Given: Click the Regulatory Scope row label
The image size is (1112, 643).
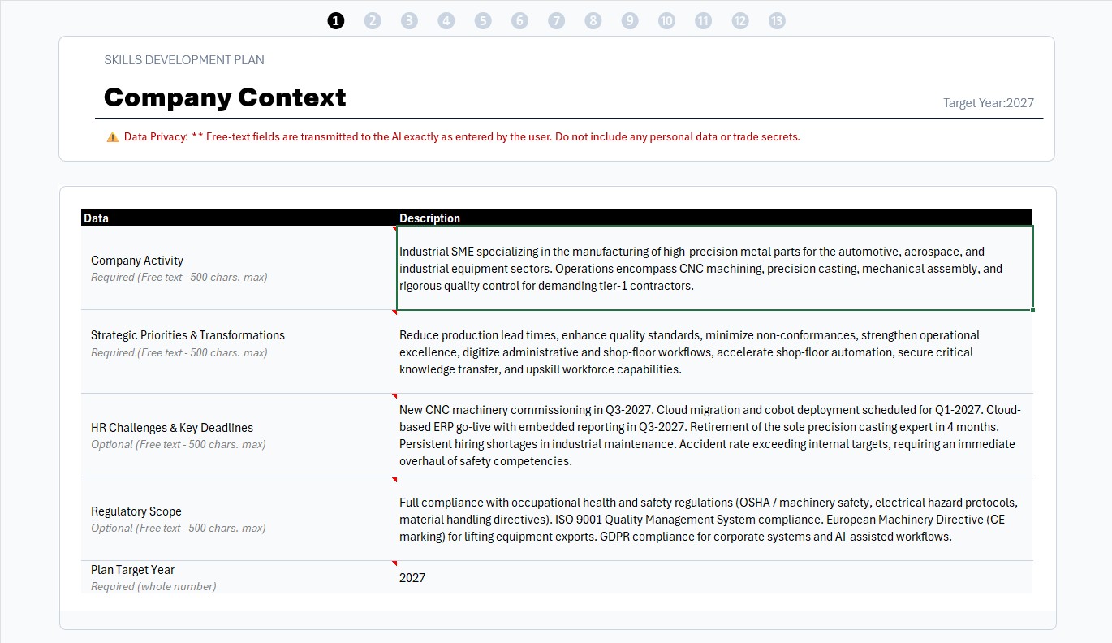Looking at the screenshot, I should [136, 511].
